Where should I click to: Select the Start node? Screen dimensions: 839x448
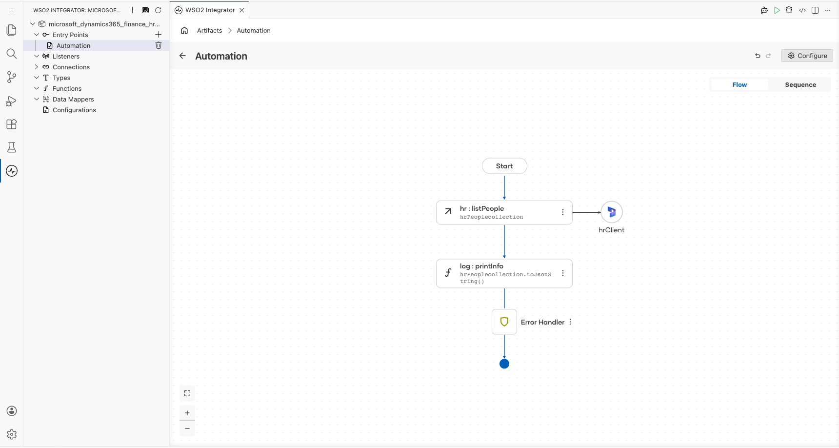point(504,166)
